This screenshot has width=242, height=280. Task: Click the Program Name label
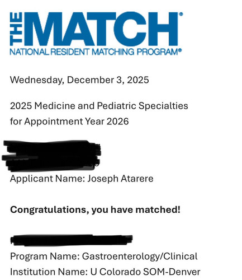pyautogui.click(x=45, y=256)
